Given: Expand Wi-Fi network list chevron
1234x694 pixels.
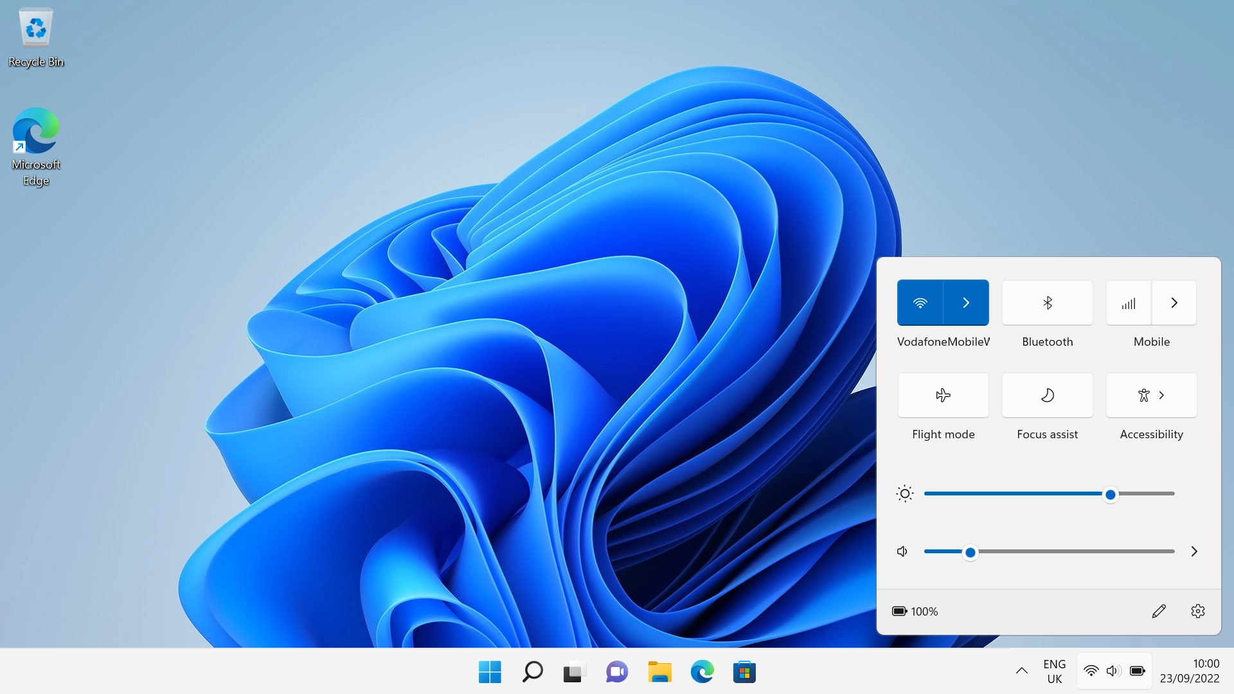Looking at the screenshot, I should [966, 303].
